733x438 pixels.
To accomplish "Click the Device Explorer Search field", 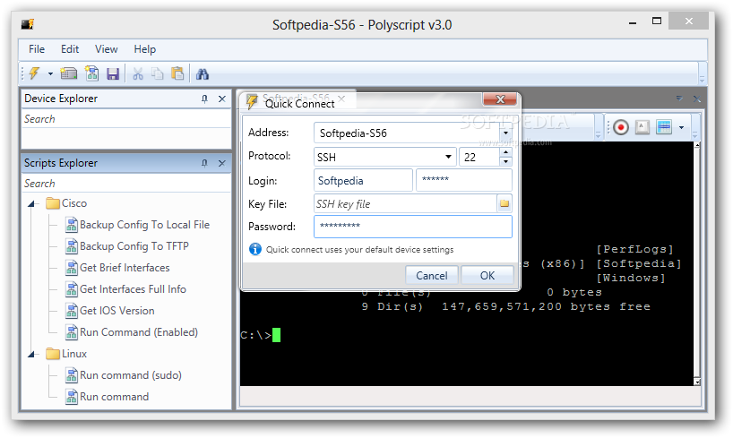I will pyautogui.click(x=126, y=119).
